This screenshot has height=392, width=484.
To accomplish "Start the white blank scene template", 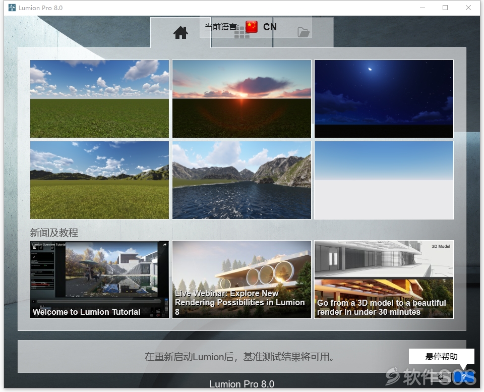I will [384, 180].
